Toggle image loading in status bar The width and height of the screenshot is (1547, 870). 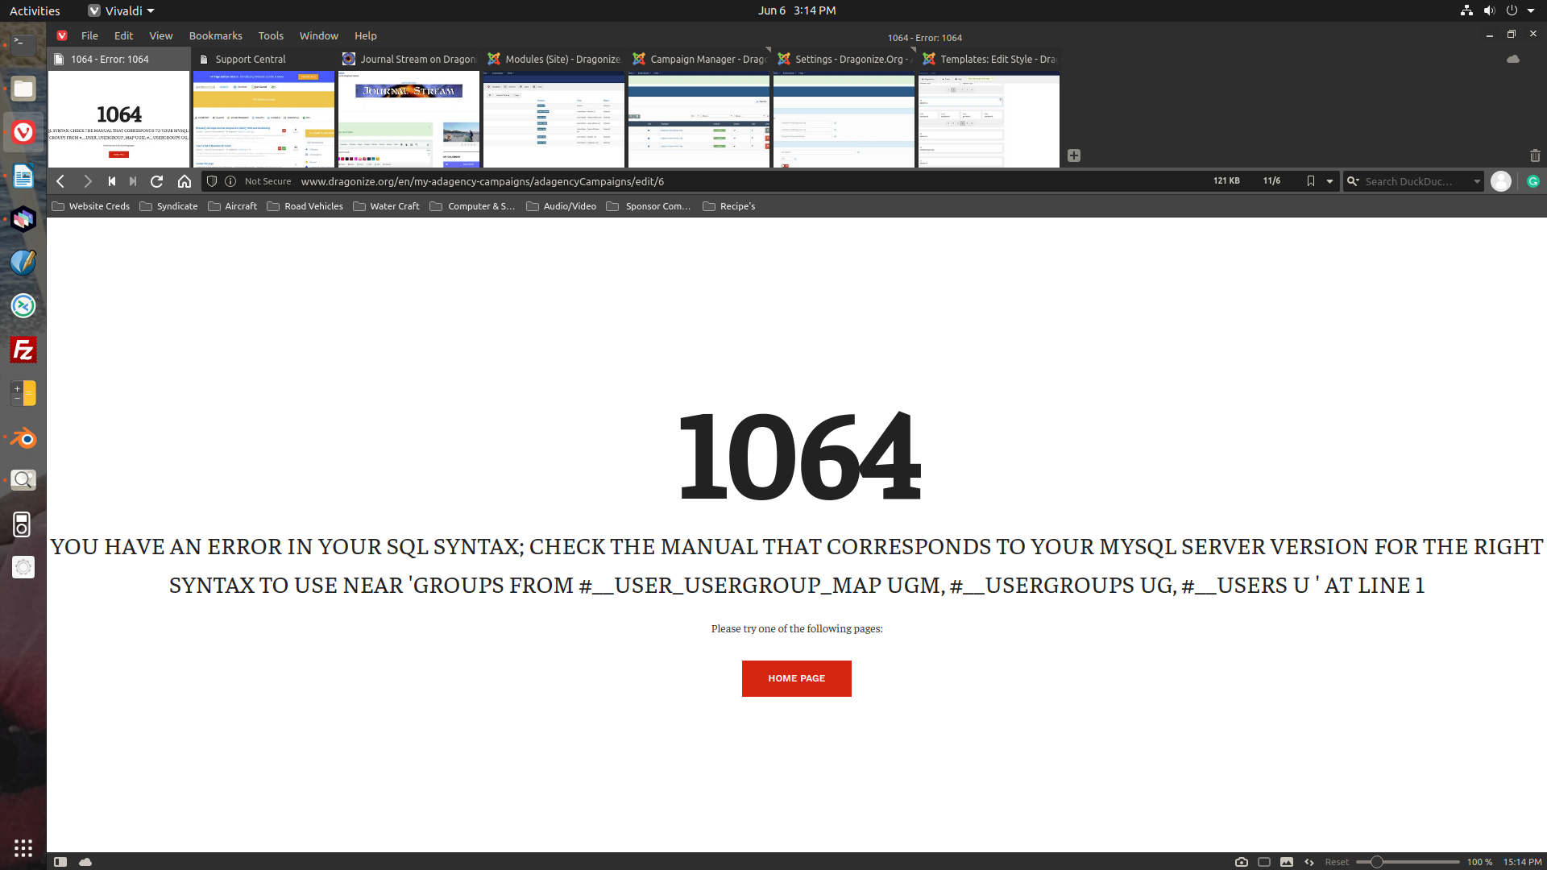click(1287, 862)
